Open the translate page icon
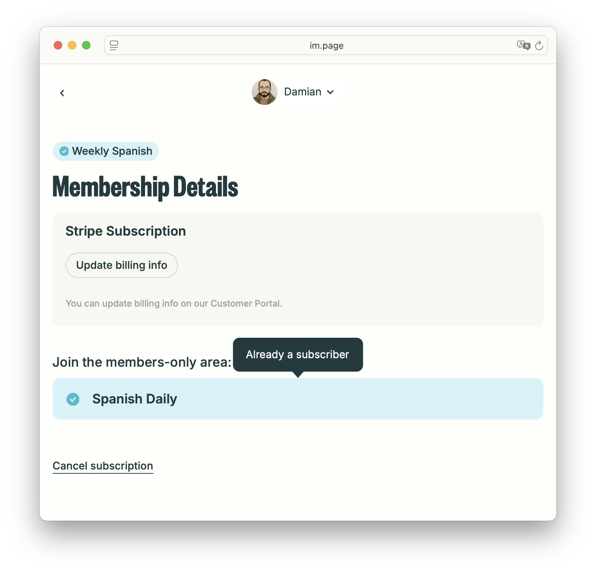The image size is (596, 573). click(x=524, y=45)
